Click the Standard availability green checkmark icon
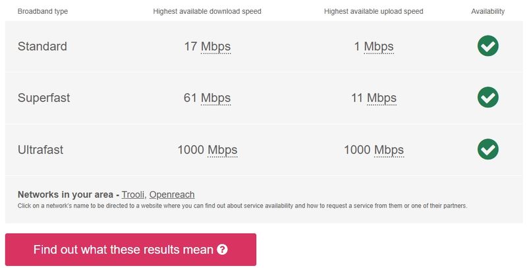 (487, 45)
